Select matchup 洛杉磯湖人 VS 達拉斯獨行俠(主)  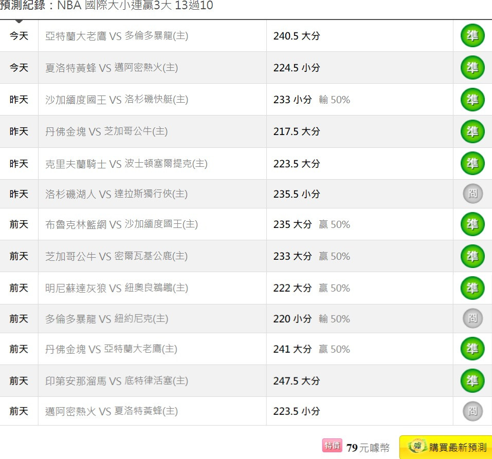116,194
